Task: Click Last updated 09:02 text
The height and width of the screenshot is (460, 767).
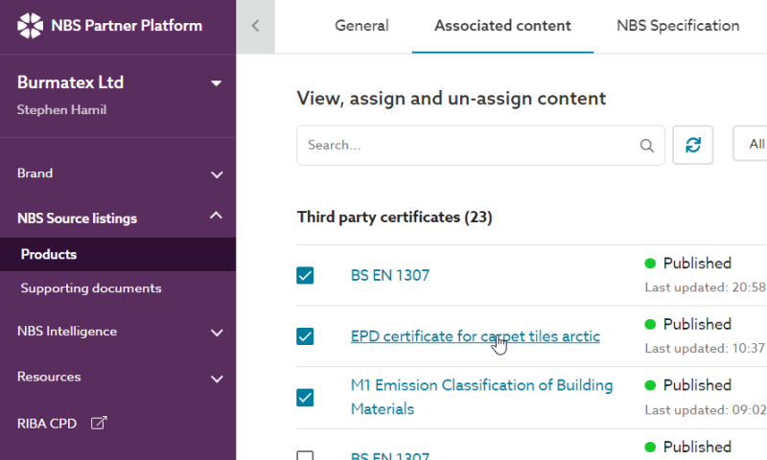Action: point(706,409)
